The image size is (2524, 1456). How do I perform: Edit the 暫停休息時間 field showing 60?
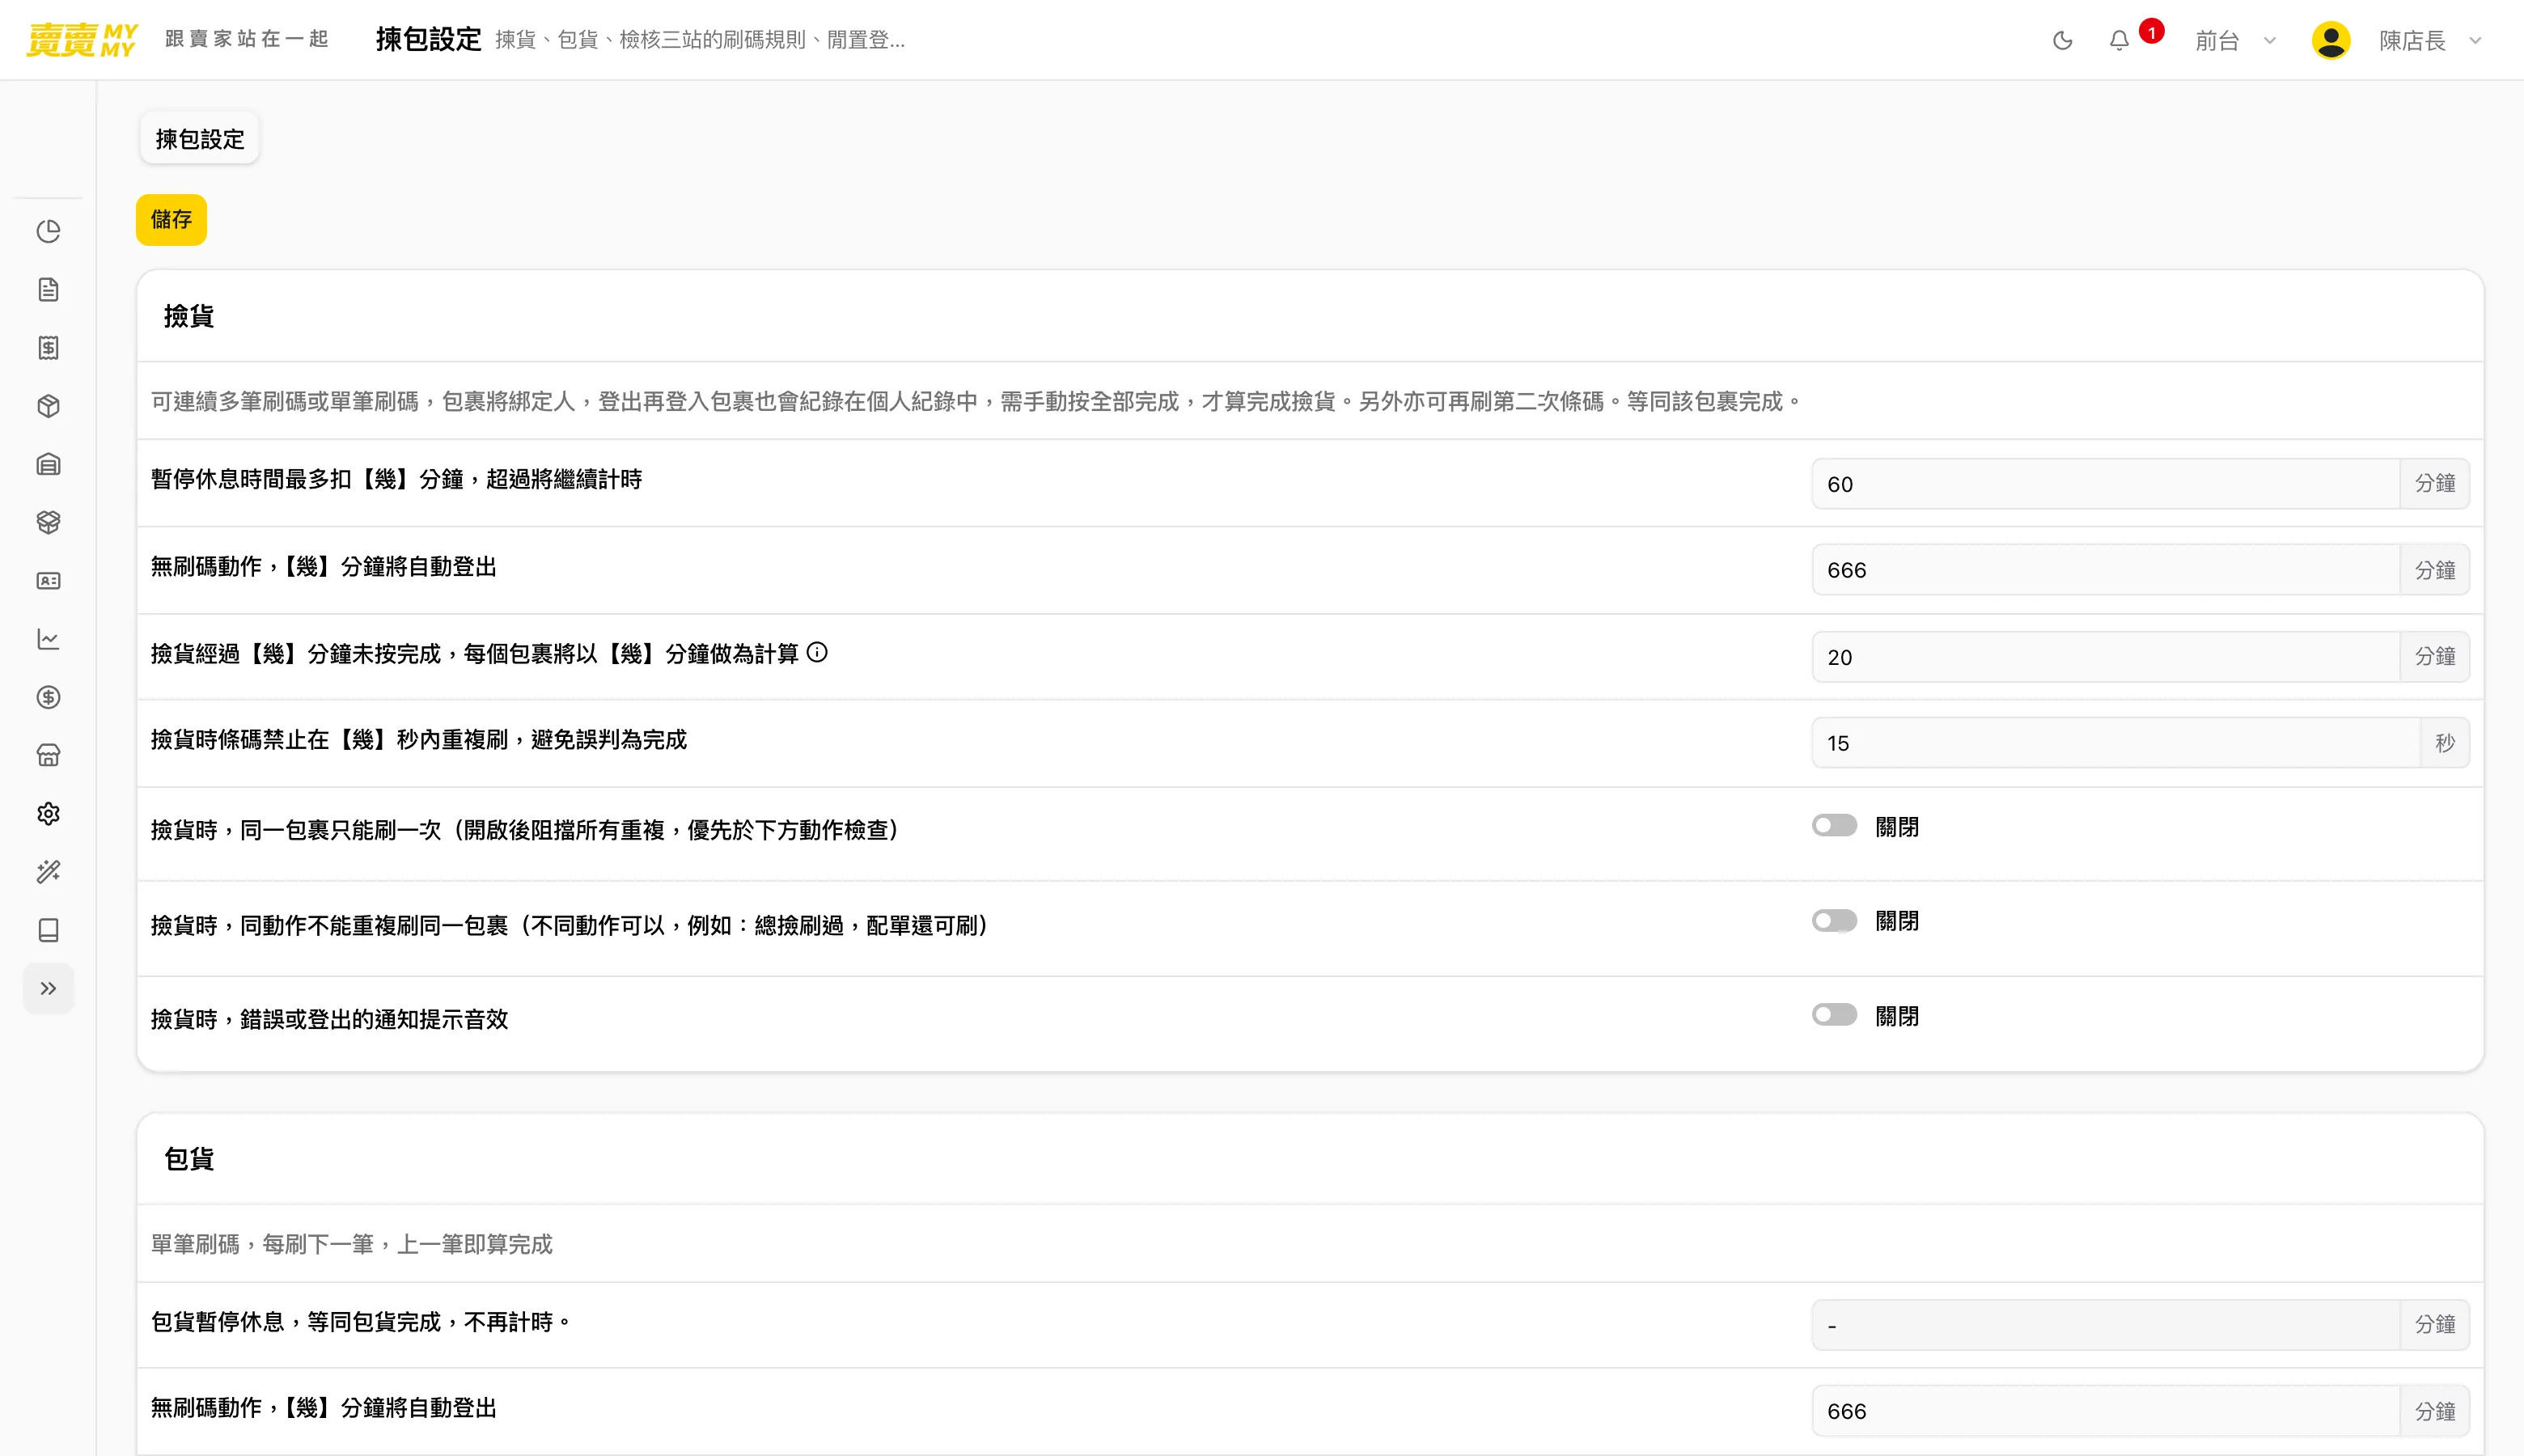pyautogui.click(x=2105, y=484)
